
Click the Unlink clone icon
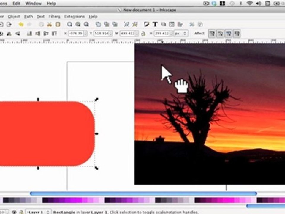click(115, 24)
